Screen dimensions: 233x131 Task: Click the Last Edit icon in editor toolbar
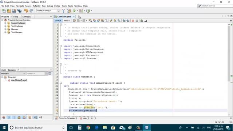(74, 21)
